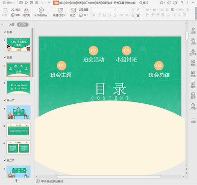Open the File (文件) menu dropdown

[9, 2]
